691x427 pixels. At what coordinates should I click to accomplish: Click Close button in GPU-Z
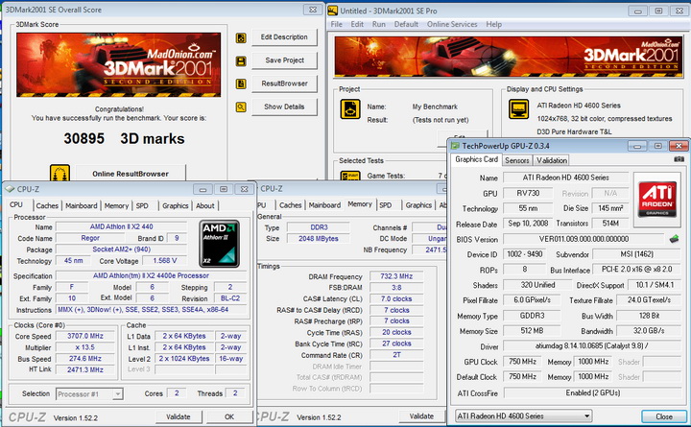pos(663,416)
